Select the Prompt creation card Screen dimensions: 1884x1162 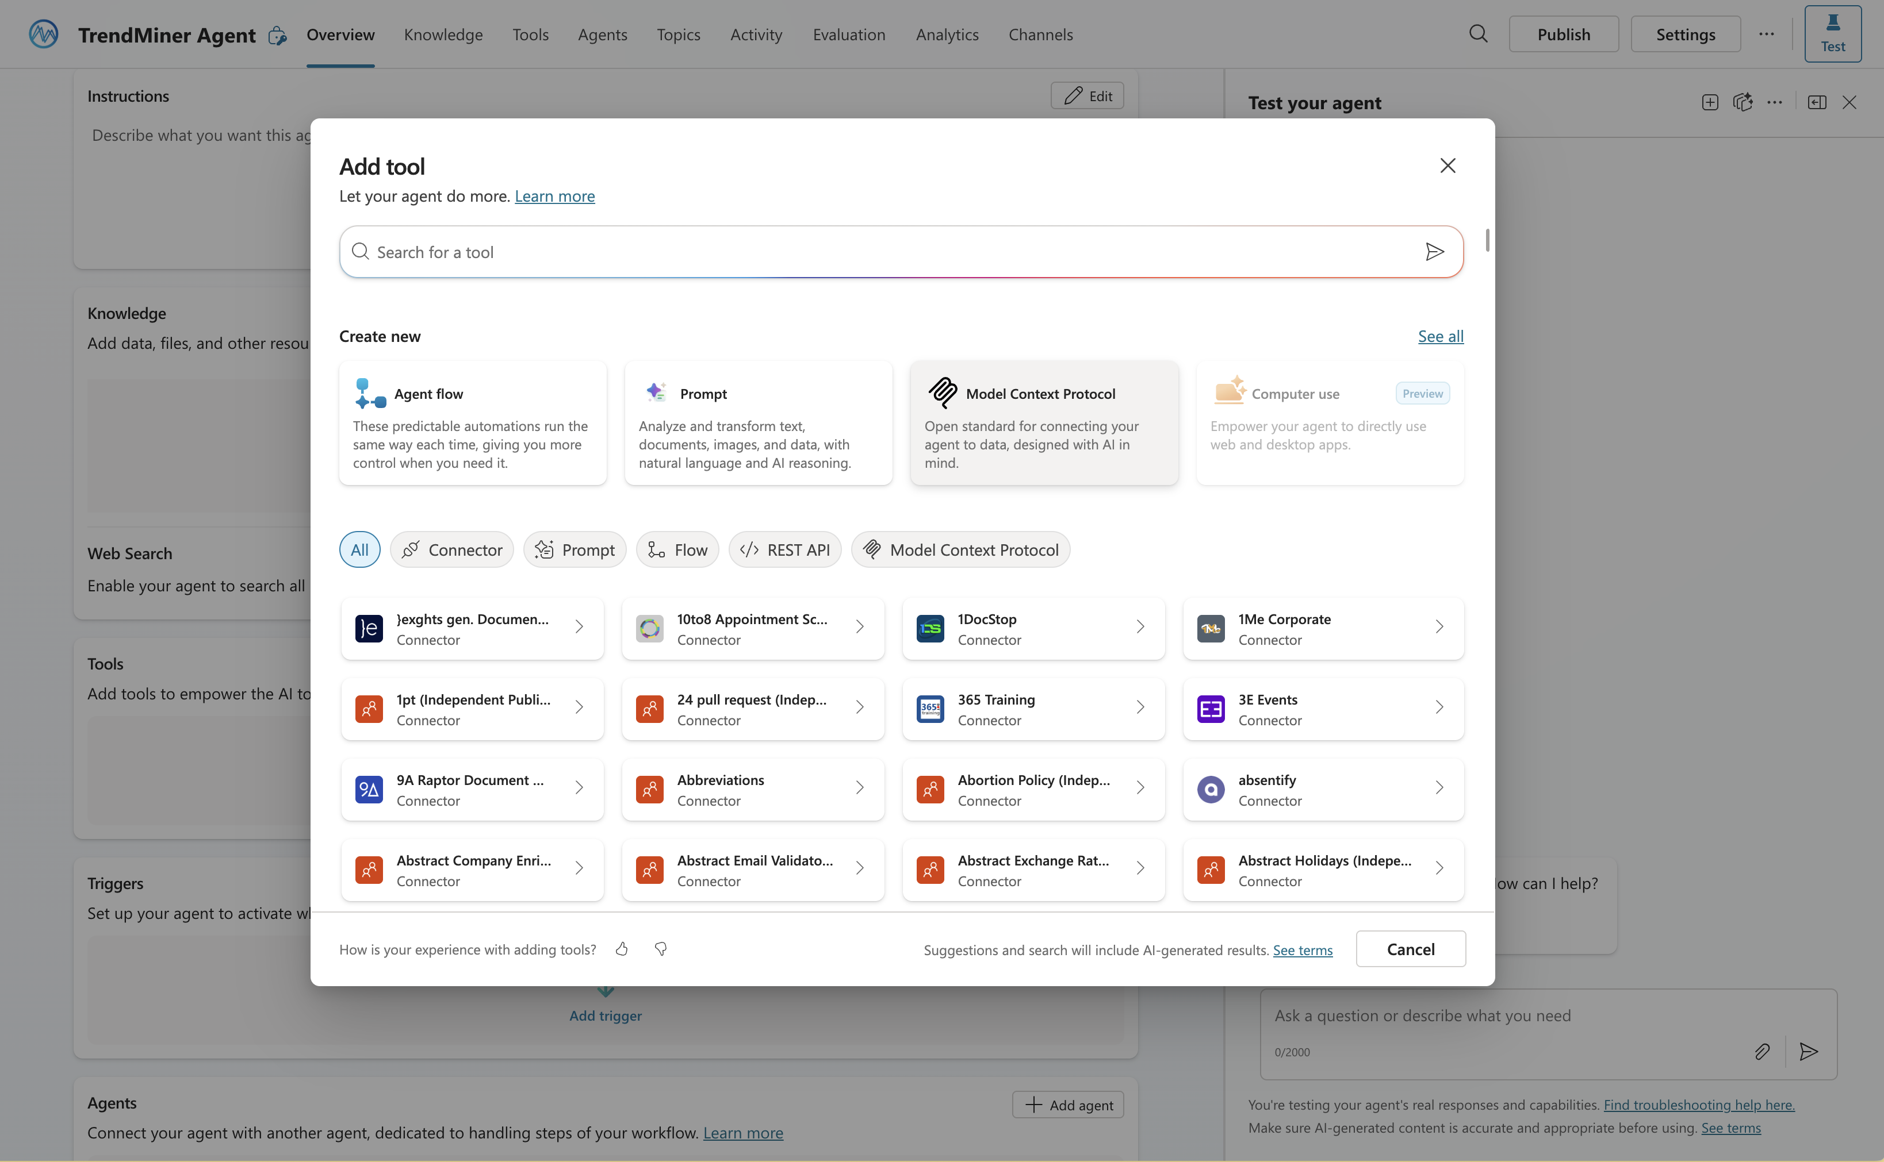pos(758,423)
